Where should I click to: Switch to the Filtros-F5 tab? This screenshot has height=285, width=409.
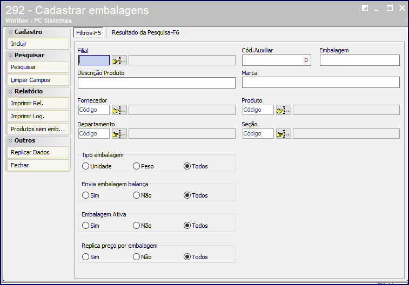88,33
